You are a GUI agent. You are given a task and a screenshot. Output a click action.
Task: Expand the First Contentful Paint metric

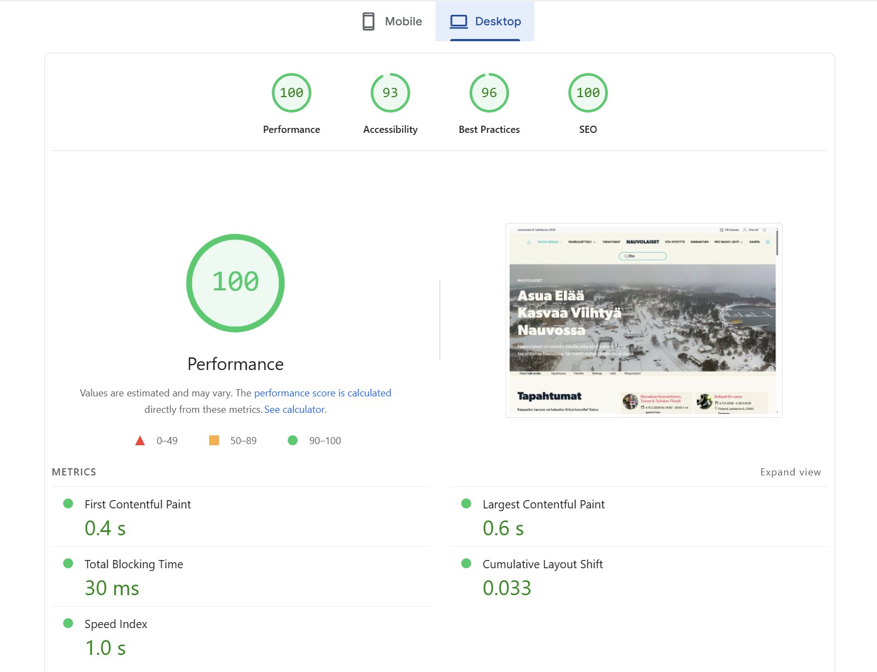[x=137, y=505]
